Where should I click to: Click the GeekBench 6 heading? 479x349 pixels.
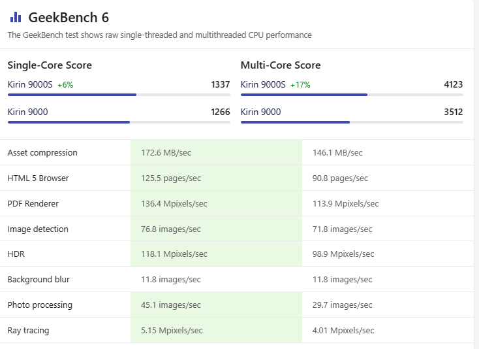pos(69,18)
